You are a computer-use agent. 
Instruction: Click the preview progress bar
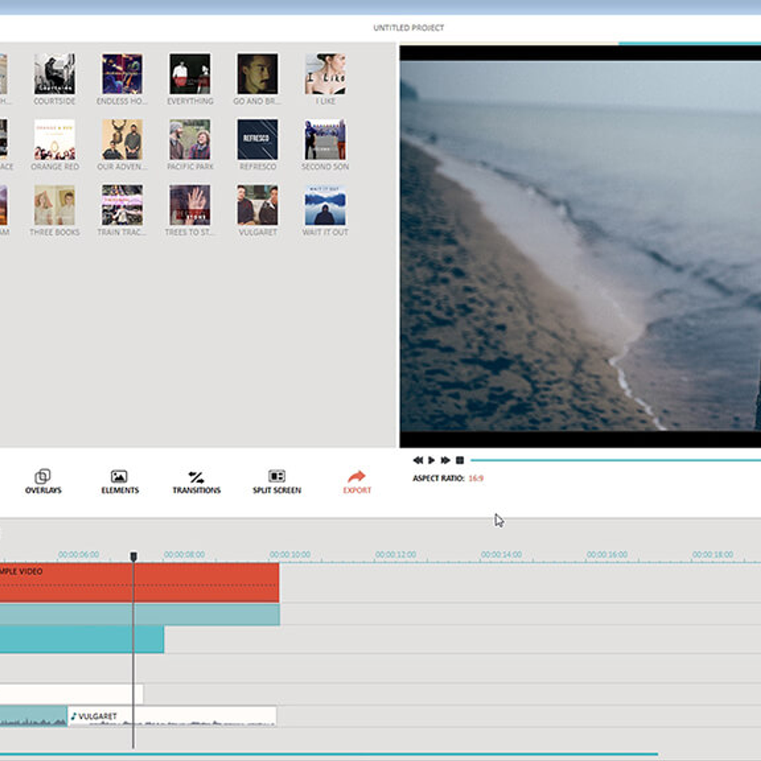tap(615, 460)
